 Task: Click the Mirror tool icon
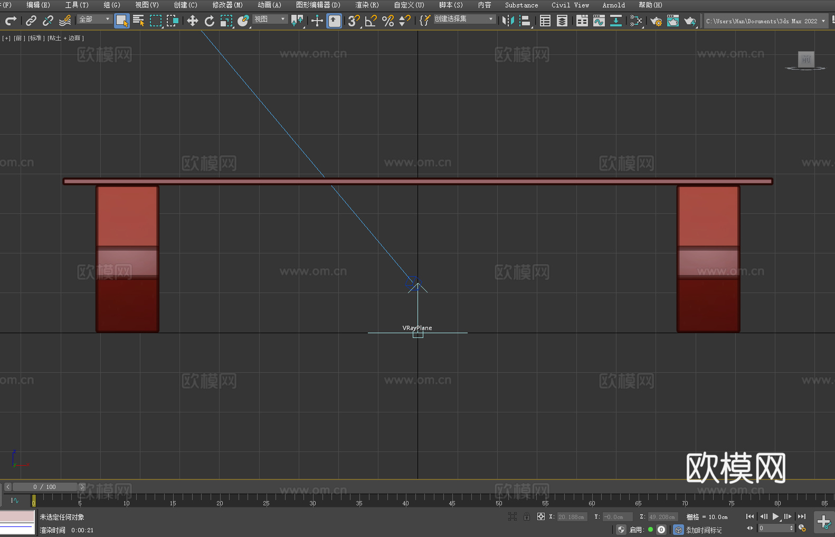pyautogui.click(x=508, y=21)
